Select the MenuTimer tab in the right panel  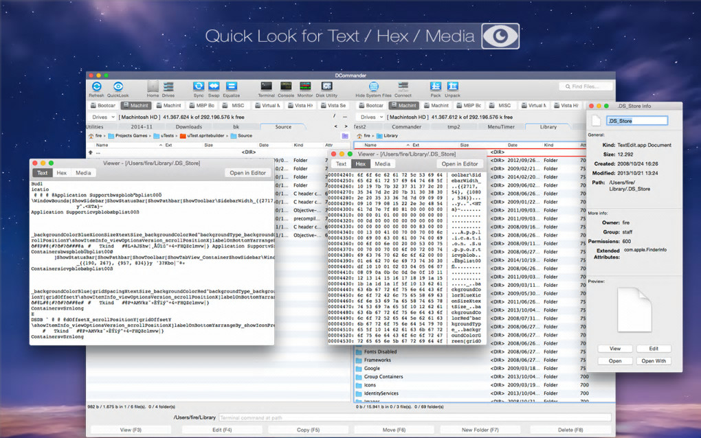(501, 127)
